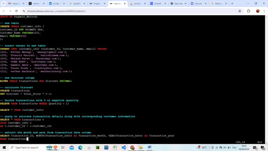The height and width of the screenshot is (151, 268).
Task: Open the 30°C weather widget
Action: coord(202,147)
